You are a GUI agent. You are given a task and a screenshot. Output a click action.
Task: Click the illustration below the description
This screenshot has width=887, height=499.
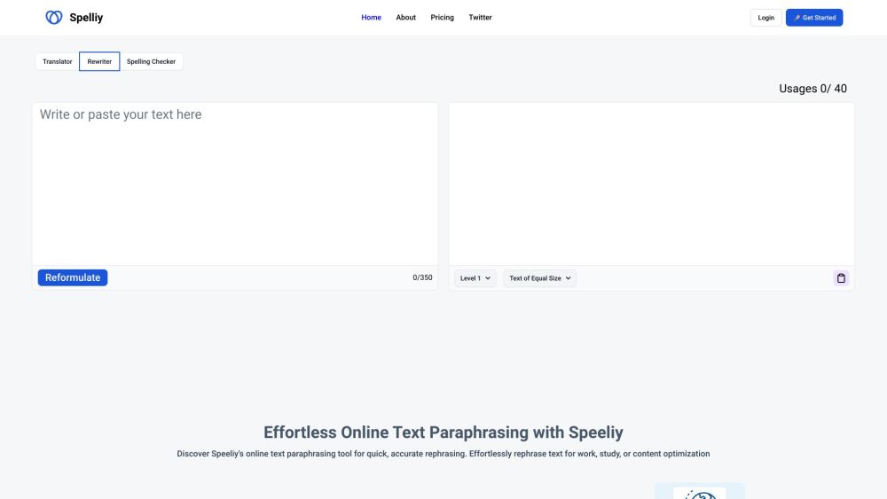(699, 492)
